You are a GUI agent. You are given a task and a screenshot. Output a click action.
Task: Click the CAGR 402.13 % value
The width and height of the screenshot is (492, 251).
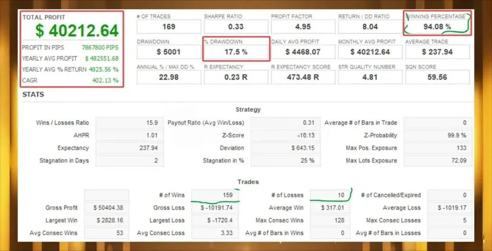(x=105, y=80)
